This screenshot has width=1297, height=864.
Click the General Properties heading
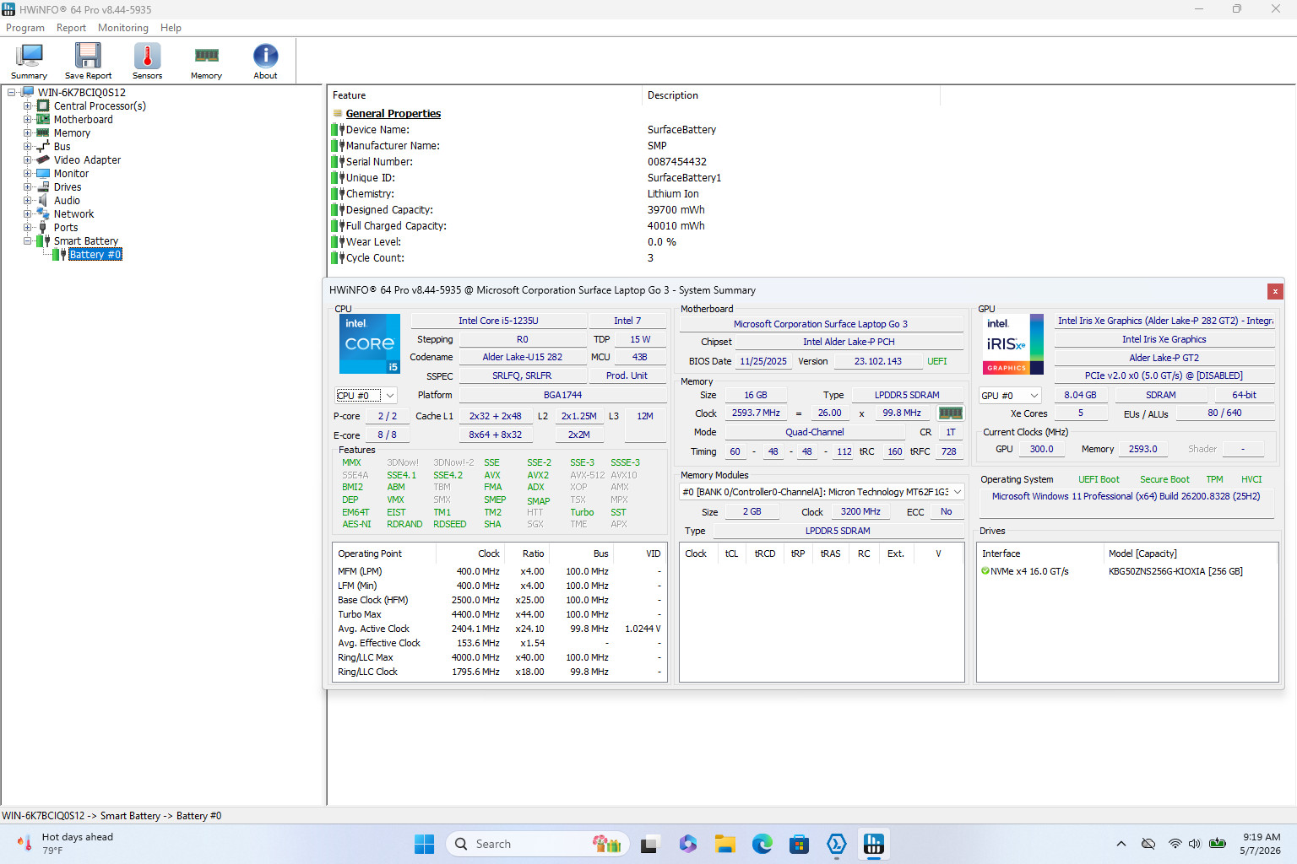pos(393,114)
